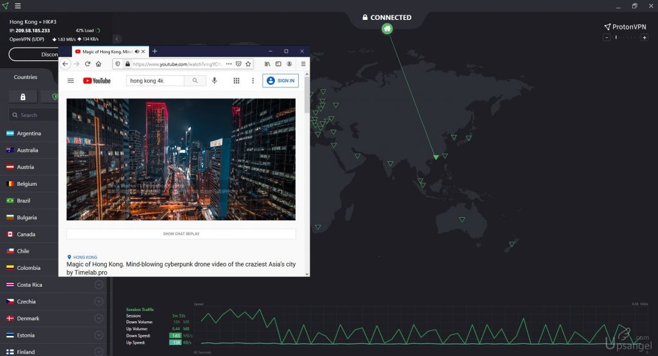Expand the Denmark server list

tap(98, 318)
